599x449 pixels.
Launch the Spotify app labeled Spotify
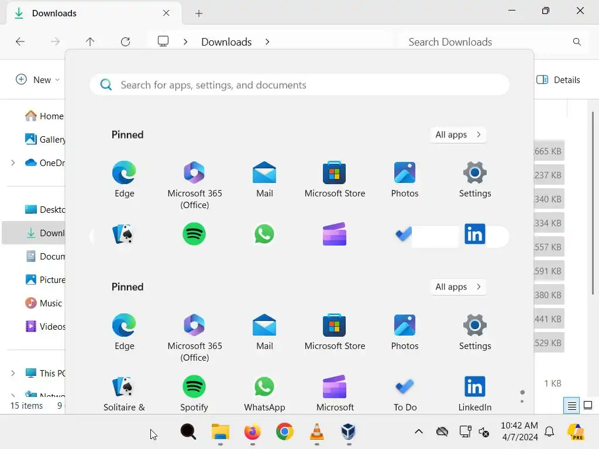tap(194, 393)
